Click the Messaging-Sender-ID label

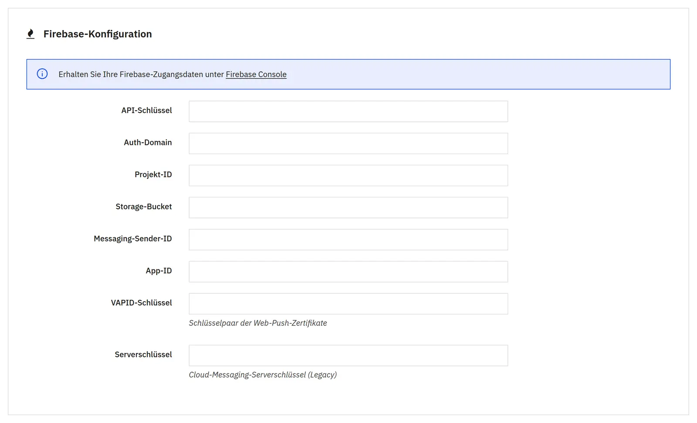pyautogui.click(x=133, y=238)
